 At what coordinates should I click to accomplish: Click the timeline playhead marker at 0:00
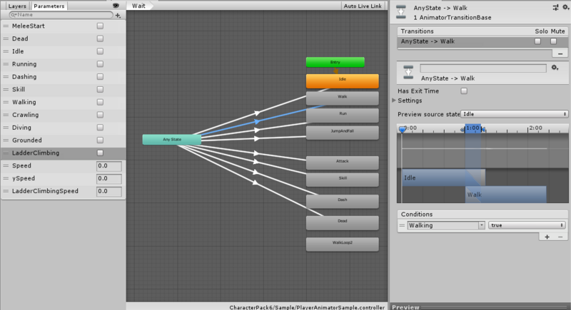(402, 130)
